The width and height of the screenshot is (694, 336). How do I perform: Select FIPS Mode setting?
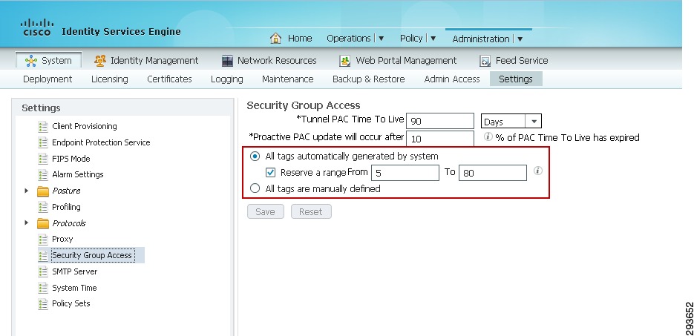[x=71, y=159]
